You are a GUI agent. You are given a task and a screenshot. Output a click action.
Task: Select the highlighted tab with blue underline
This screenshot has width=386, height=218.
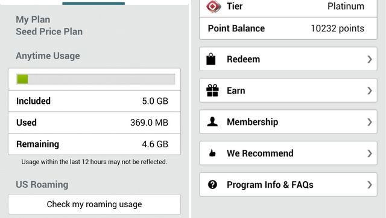coord(93,2)
